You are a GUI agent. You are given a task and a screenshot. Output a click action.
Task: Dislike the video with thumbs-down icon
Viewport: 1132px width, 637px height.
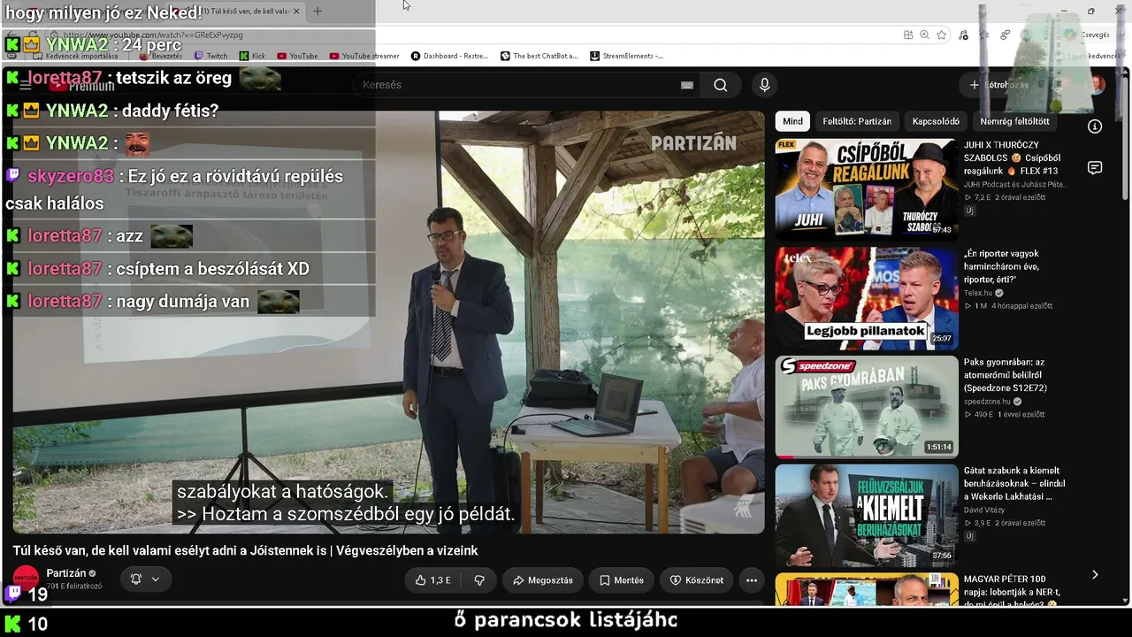[479, 580]
